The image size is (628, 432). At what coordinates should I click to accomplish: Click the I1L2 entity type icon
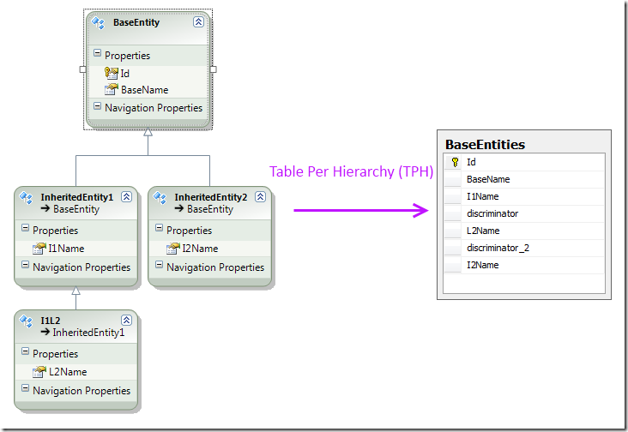click(x=26, y=321)
